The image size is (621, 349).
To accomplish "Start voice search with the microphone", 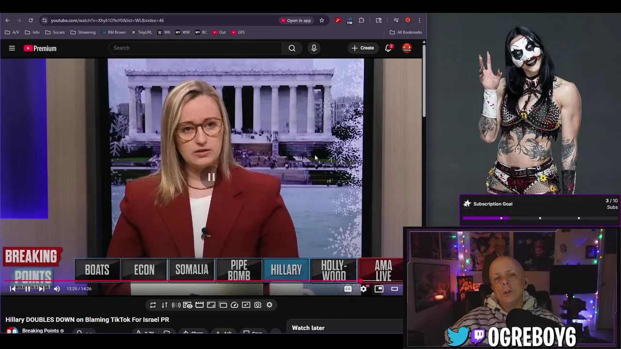I will [x=314, y=48].
